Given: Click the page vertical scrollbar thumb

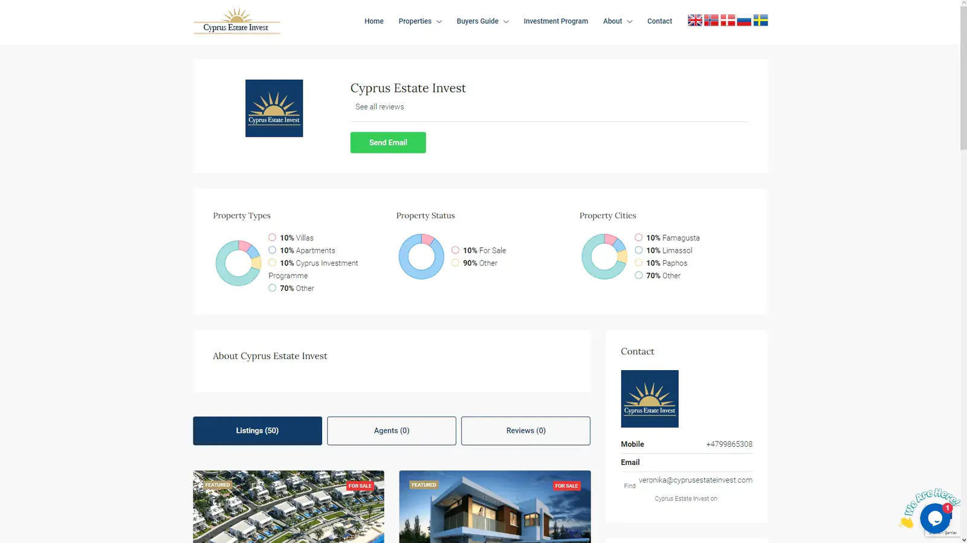Looking at the screenshot, I should click(963, 79).
